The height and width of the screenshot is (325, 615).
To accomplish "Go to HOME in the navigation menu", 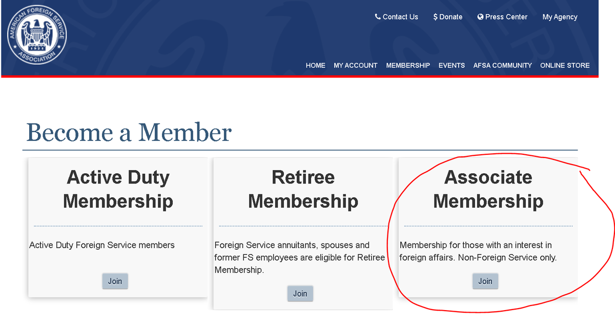I will 316,65.
